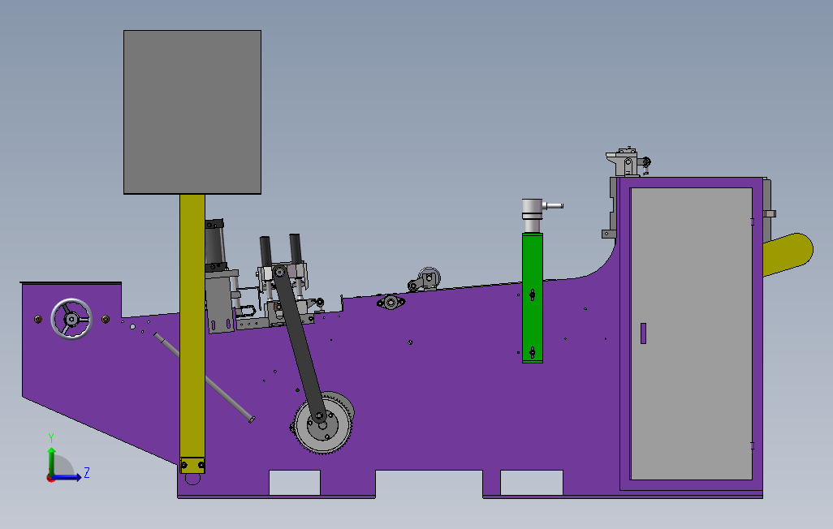
Task: Pick the right black cylinder rod
Action: click(296, 248)
